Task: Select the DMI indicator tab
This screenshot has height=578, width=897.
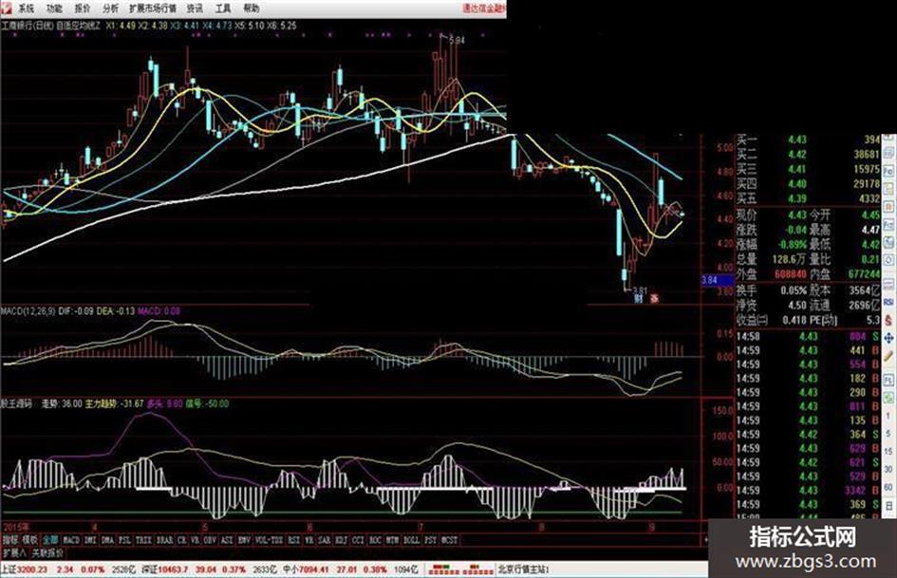Action: (x=90, y=540)
